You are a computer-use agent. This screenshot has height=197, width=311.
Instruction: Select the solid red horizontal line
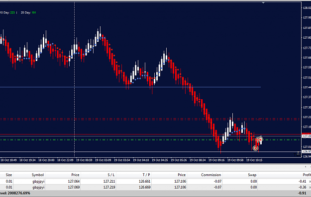coord(151,134)
